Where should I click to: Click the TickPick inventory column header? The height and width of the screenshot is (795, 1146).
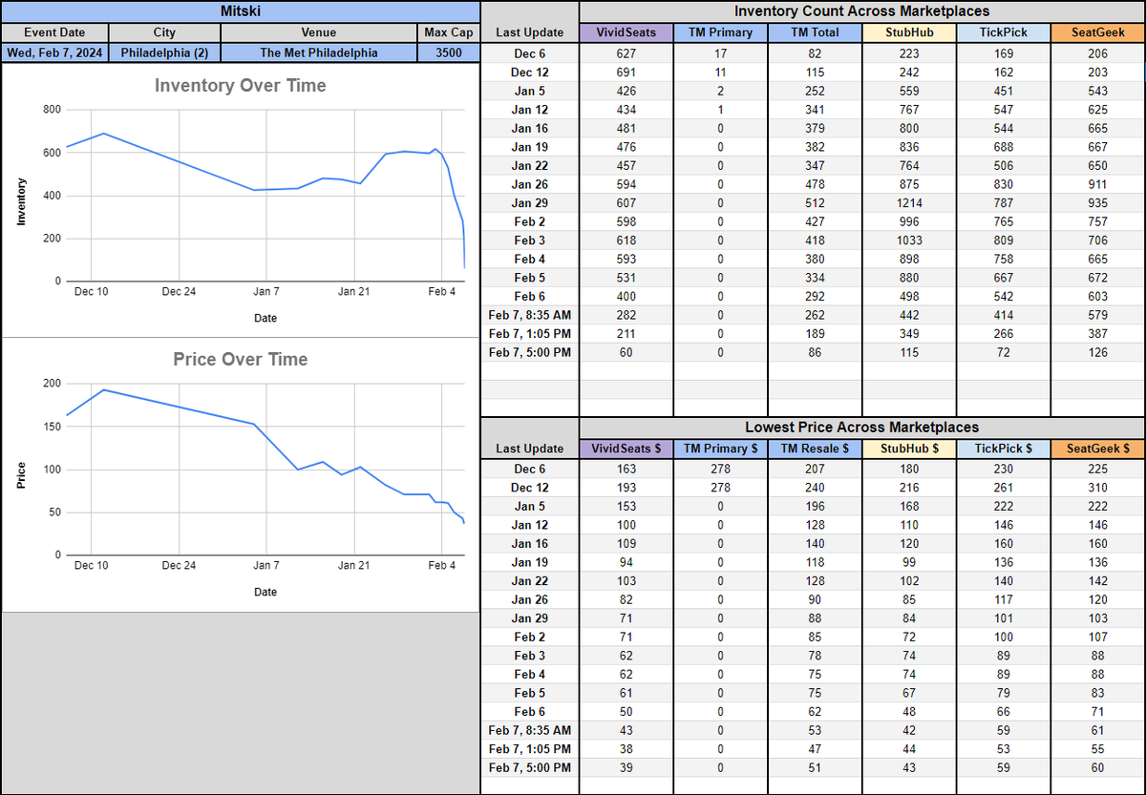point(1003,32)
